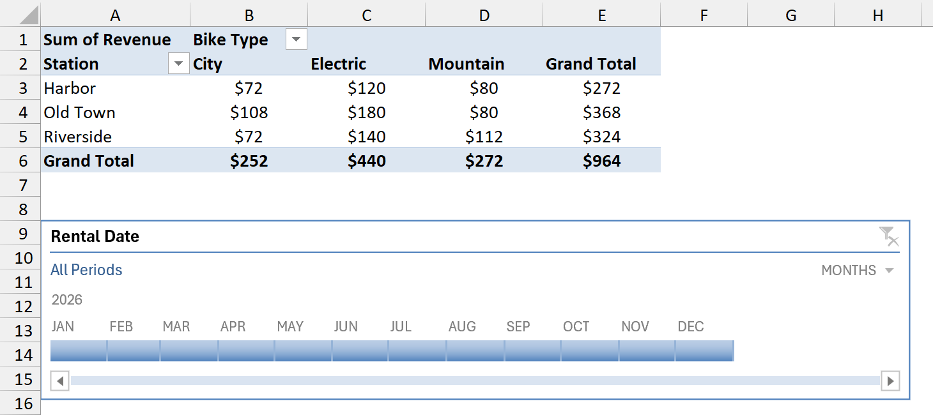This screenshot has width=933, height=415.
Task: Click the timeline horizontal scrollbar track
Action: click(475, 381)
